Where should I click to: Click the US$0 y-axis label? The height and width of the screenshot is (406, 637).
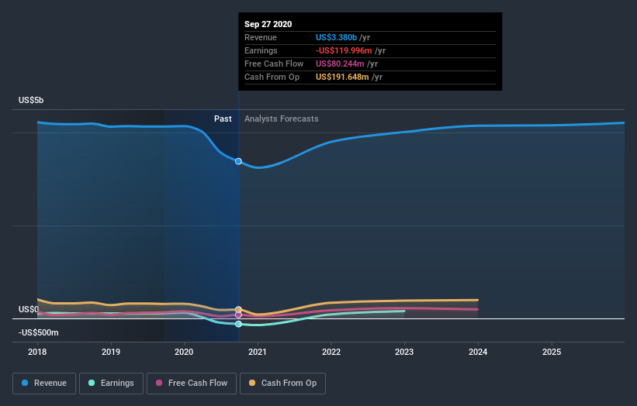(29, 309)
